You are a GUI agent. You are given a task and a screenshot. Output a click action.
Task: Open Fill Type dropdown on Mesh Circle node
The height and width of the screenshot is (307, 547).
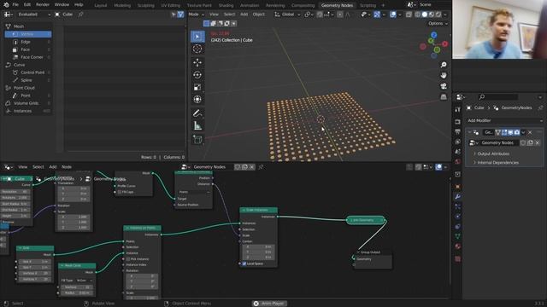pyautogui.click(x=85, y=281)
